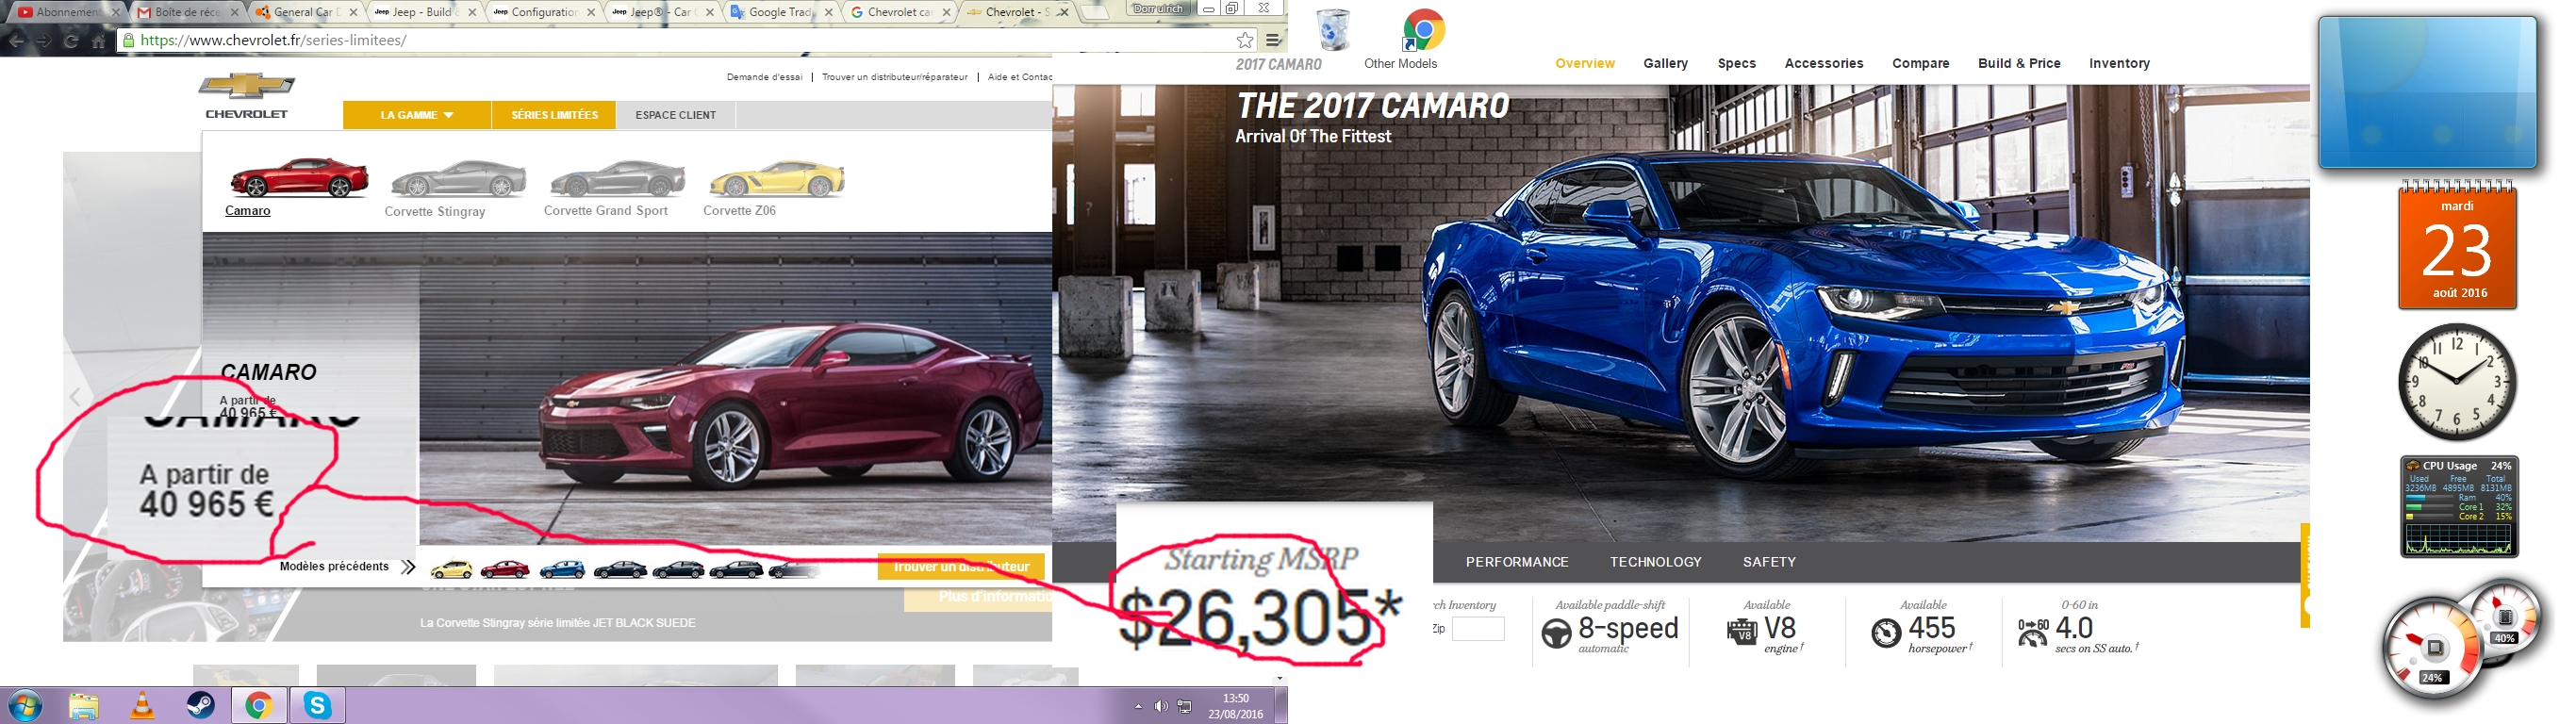Click the taskbar clock 13:50

pos(1236,706)
